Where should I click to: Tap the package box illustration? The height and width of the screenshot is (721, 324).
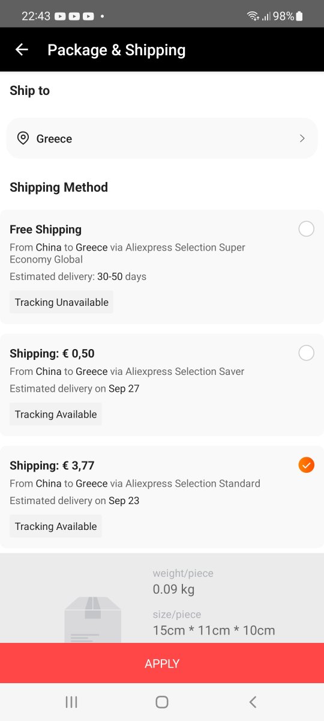[x=93, y=620]
